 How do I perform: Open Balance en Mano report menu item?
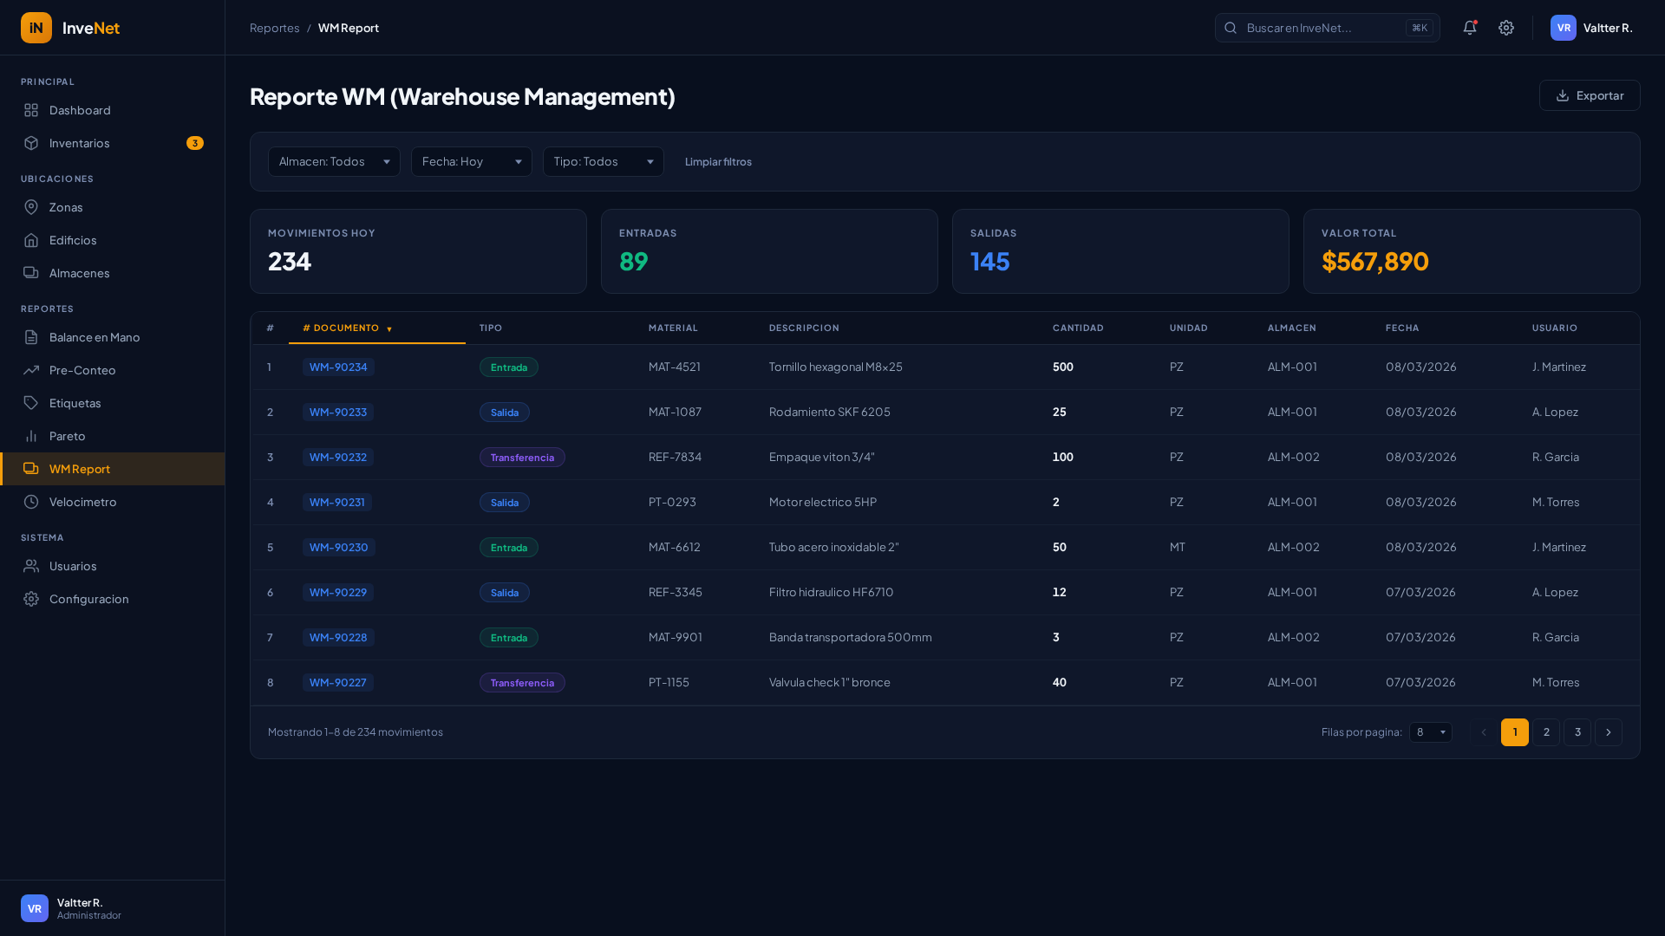(95, 337)
